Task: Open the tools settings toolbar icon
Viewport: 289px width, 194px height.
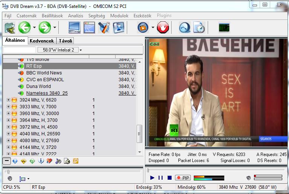Action: tap(104, 27)
